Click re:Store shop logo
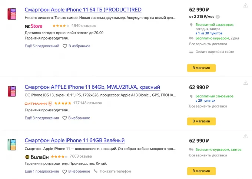Viewport: 252px width, 179px height. [33, 26]
